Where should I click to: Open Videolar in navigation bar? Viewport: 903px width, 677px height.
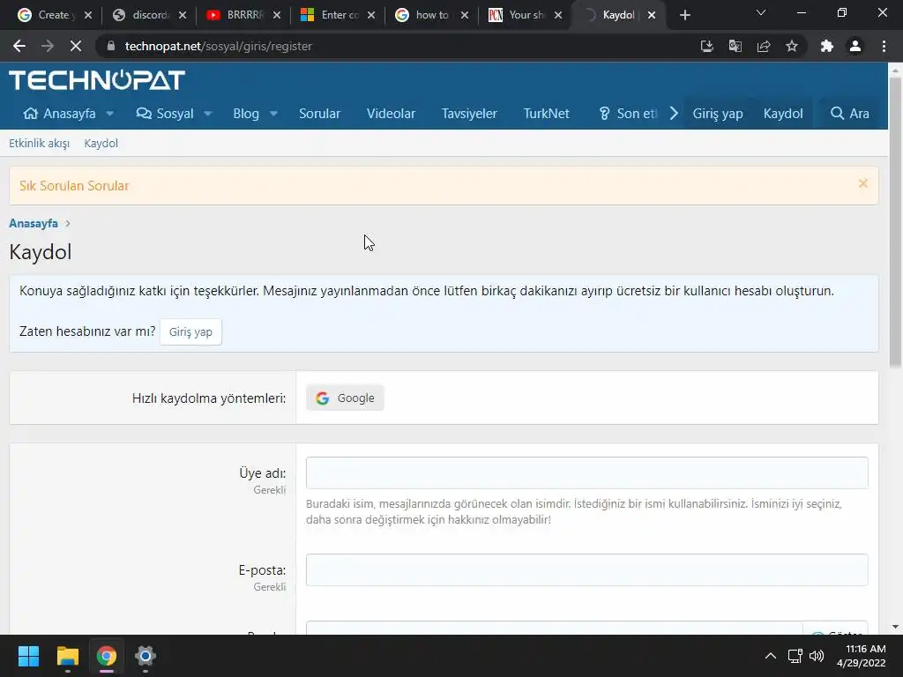coord(391,114)
